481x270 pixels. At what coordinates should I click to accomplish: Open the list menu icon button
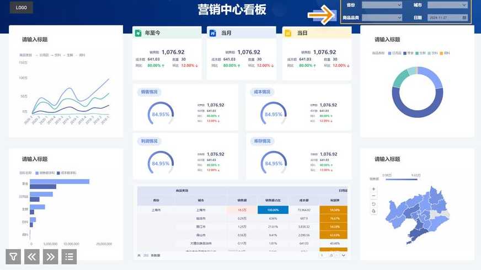[69, 257]
